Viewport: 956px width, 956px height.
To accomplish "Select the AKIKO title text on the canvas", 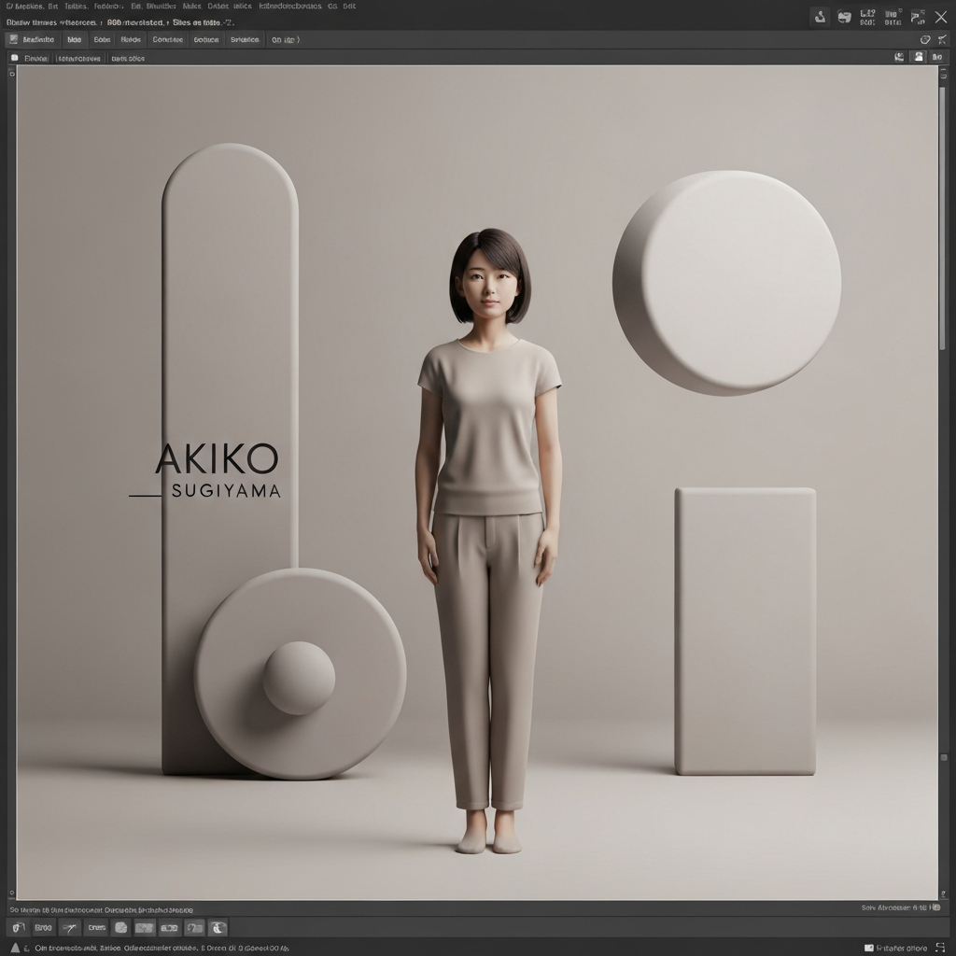I will coord(217,458).
